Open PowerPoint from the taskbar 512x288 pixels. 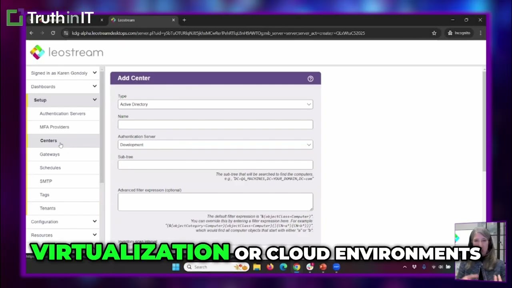(323, 267)
